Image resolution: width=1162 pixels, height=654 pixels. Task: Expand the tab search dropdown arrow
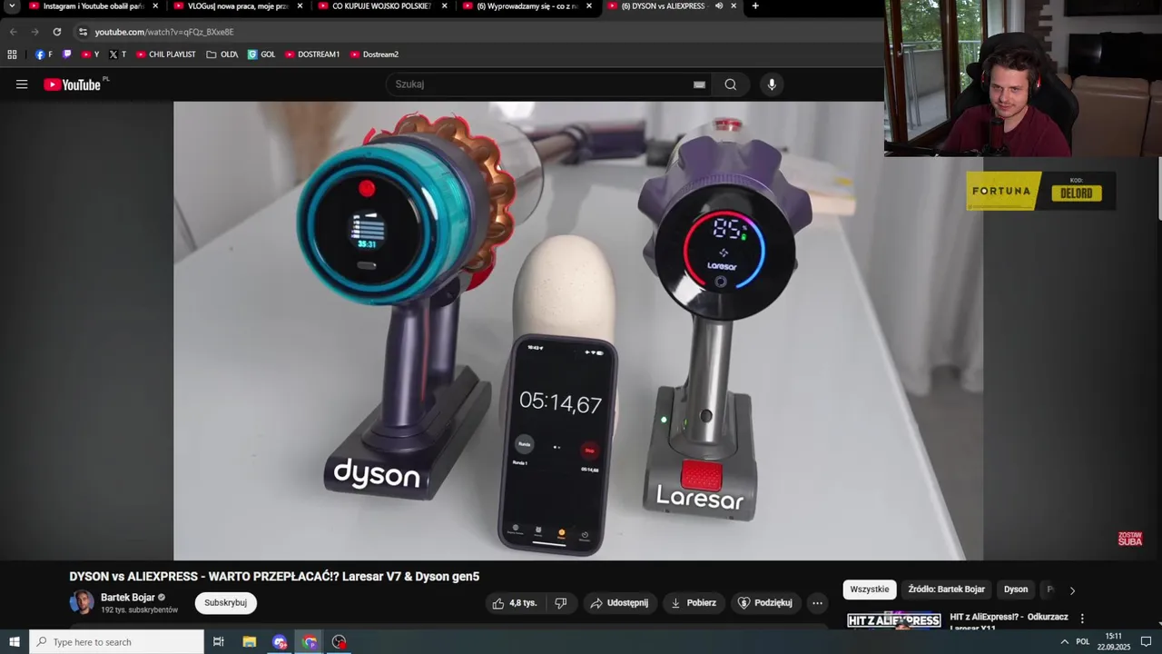12,6
